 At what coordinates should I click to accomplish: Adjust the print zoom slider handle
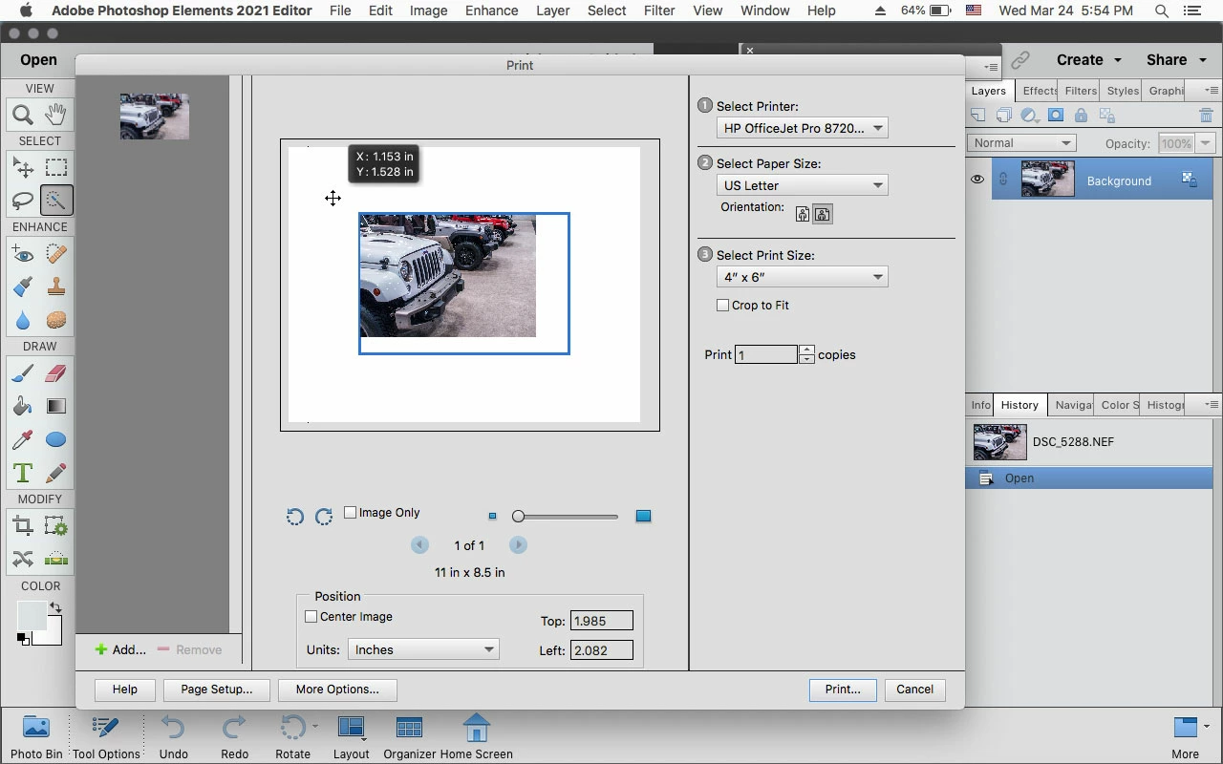(518, 517)
